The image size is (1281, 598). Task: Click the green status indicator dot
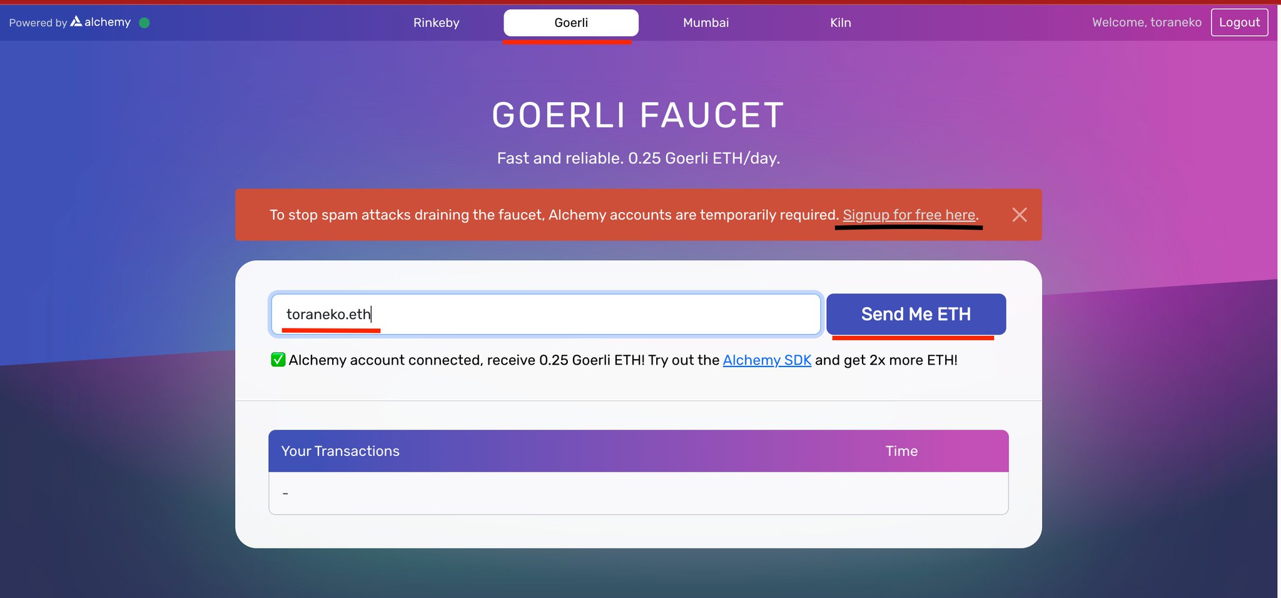[144, 23]
